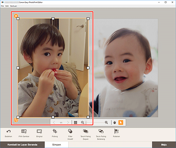176x148 pixels.
Task: Open the thumbnail grid view
Action: (x=76, y=122)
